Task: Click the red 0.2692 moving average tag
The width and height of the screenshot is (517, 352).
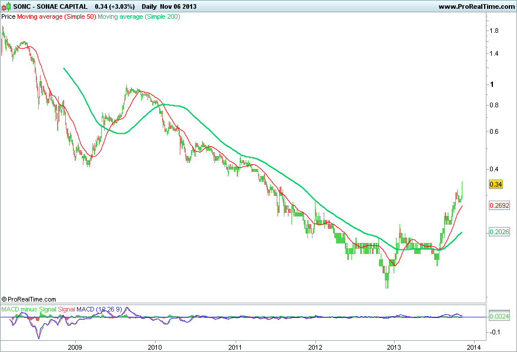Action: point(499,205)
